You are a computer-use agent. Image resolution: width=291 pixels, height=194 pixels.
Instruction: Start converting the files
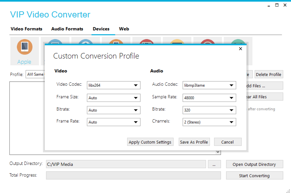pyautogui.click(x=254, y=176)
